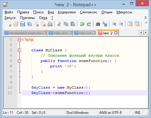Undo last change with green arrow
This screenshot has width=151, height=118.
[82, 24]
